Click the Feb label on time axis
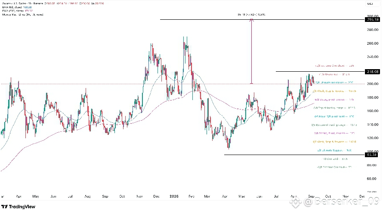 [191, 196]
